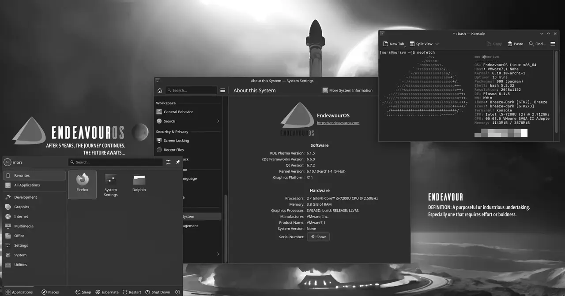Open a New Tab in Konsole
The height and width of the screenshot is (296, 565).
pyautogui.click(x=393, y=44)
